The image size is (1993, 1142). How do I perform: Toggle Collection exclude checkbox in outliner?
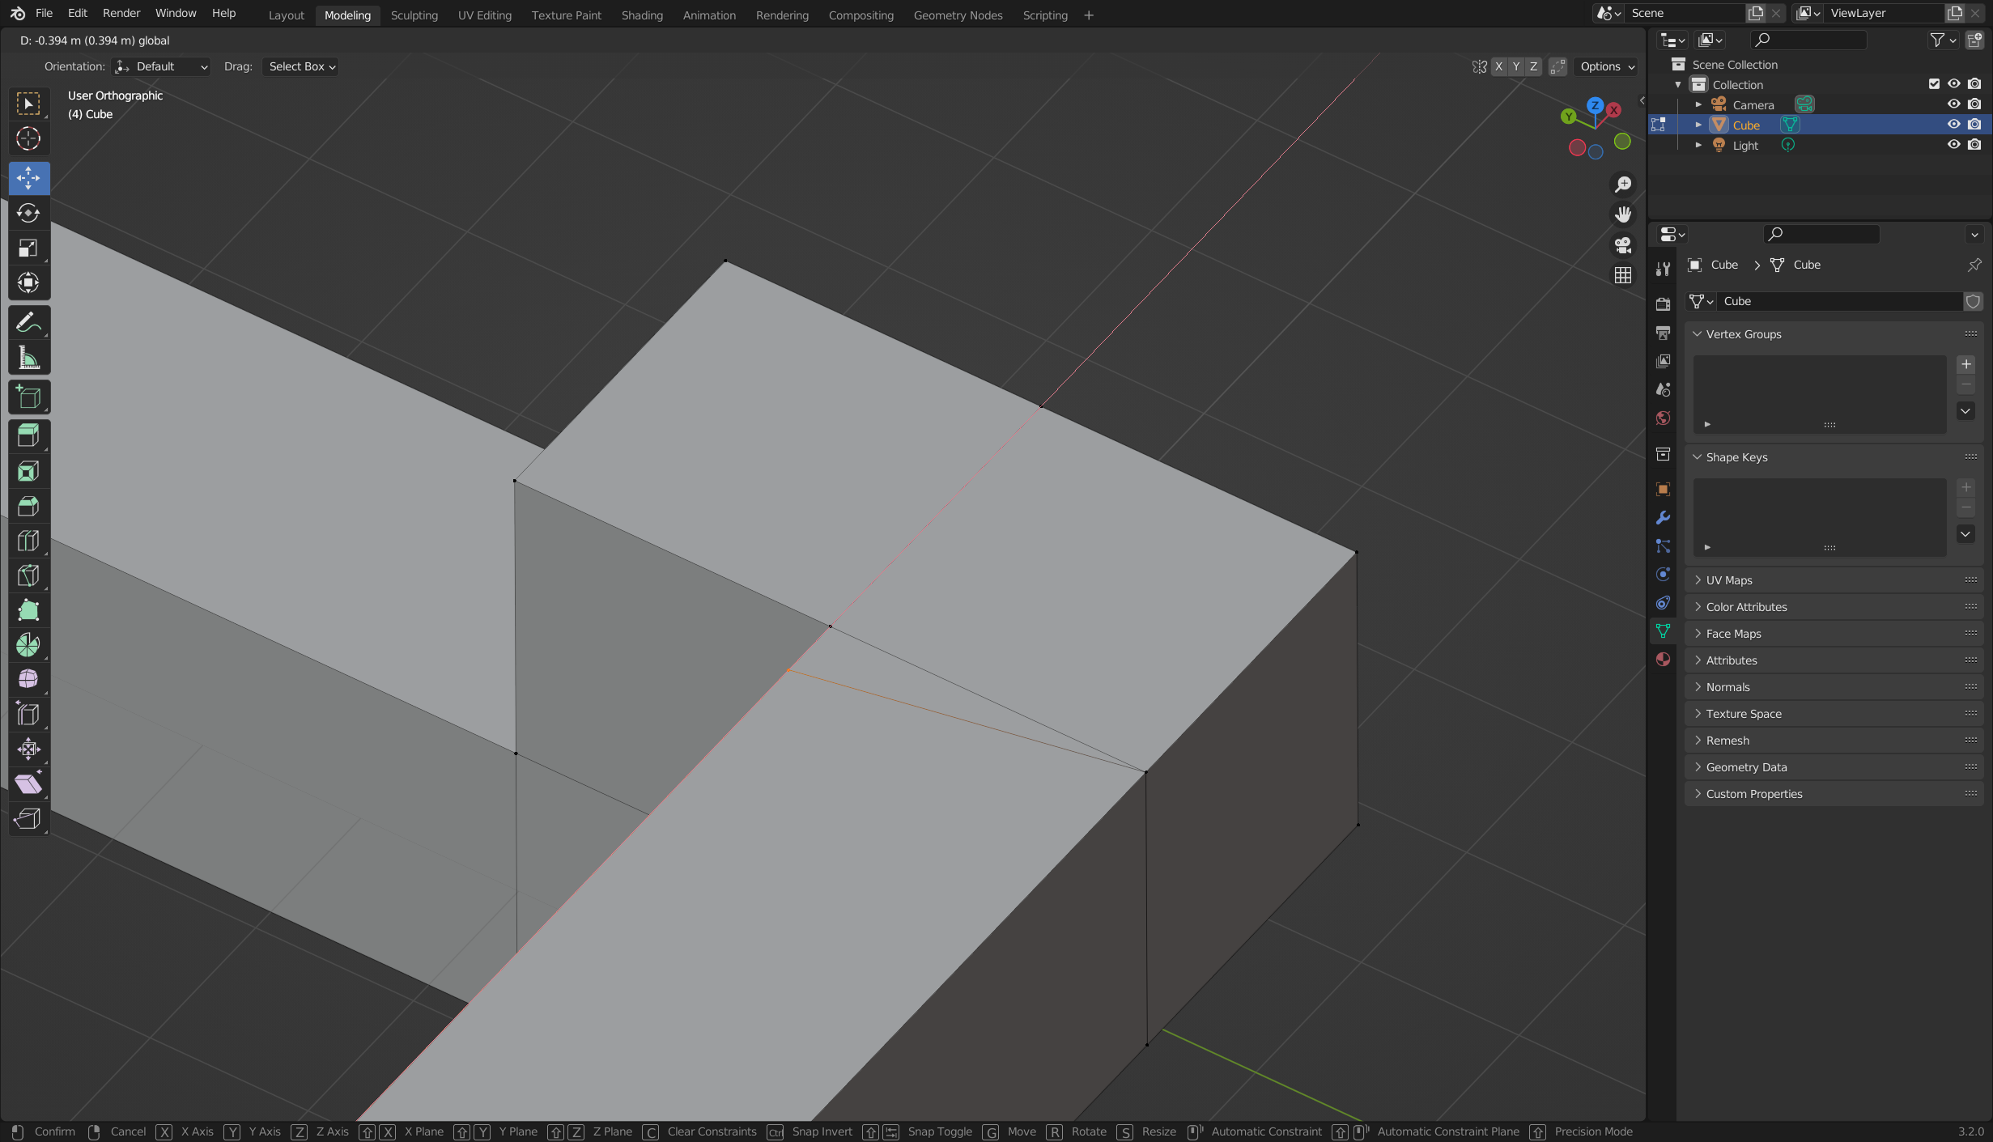click(x=1934, y=84)
